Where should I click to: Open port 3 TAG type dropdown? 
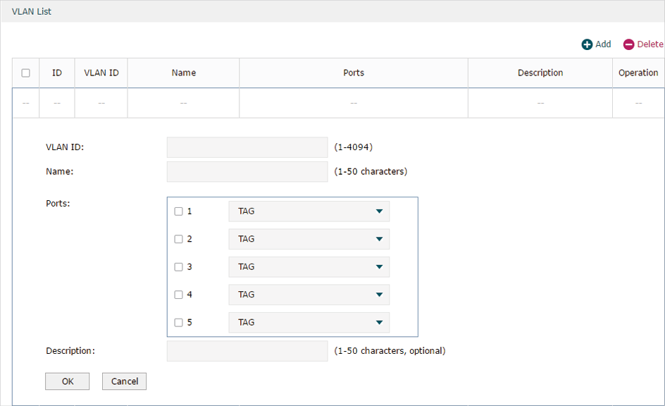point(309,267)
